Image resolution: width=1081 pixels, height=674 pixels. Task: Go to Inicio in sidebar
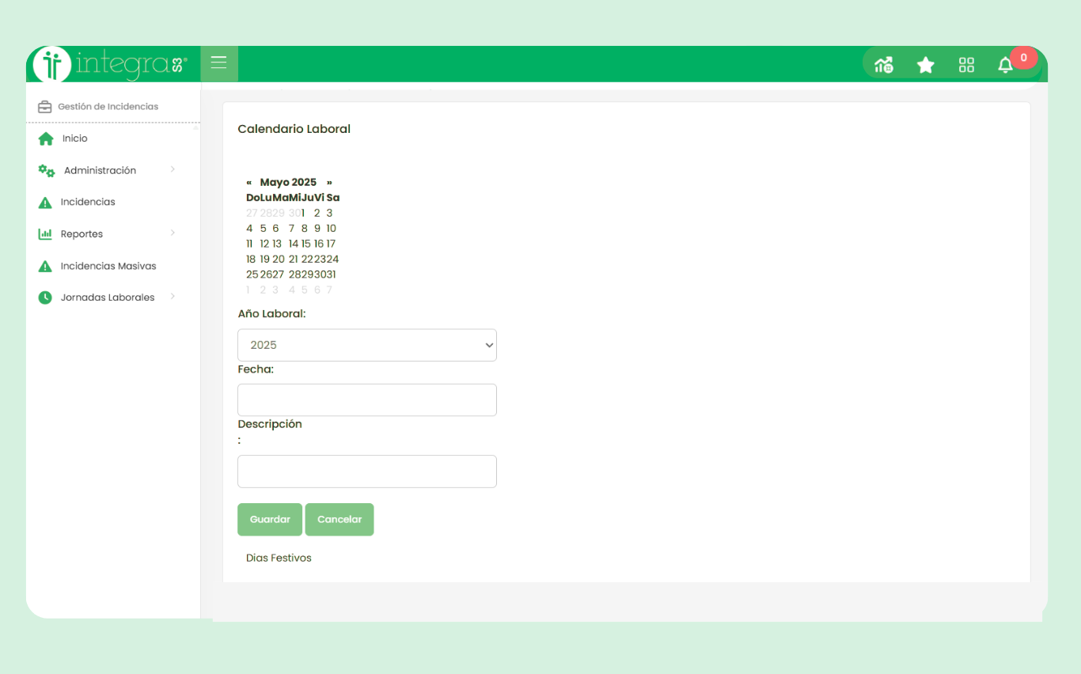(75, 138)
